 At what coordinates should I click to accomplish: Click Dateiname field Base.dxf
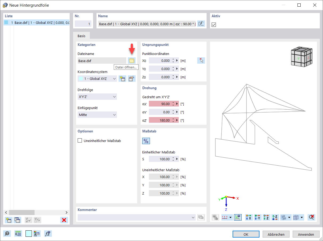(x=102, y=61)
